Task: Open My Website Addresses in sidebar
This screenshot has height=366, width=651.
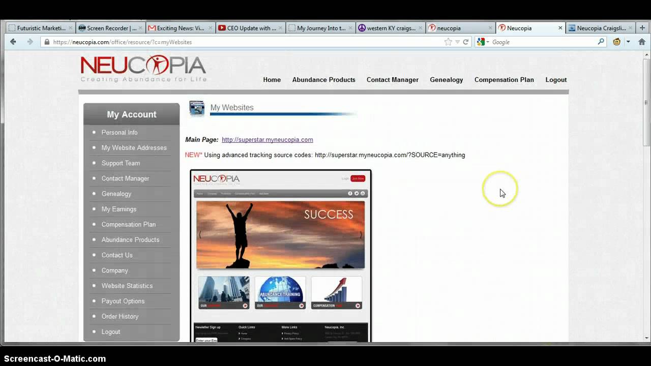Action: [134, 148]
